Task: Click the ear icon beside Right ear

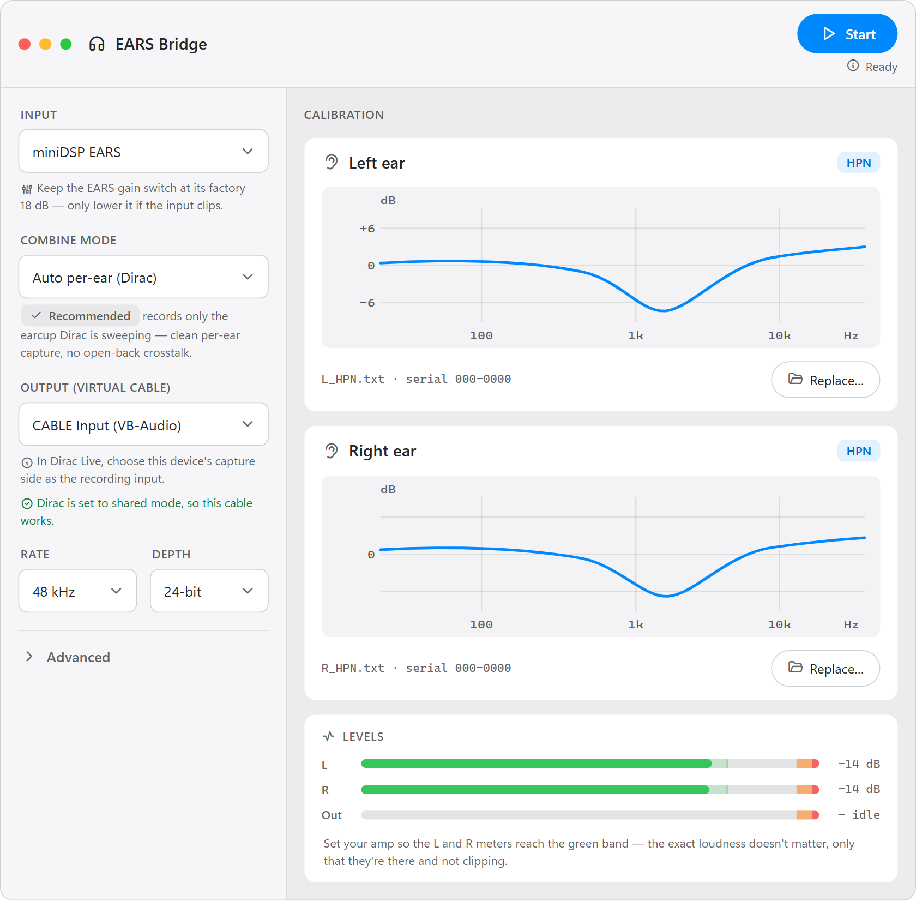Action: [332, 451]
